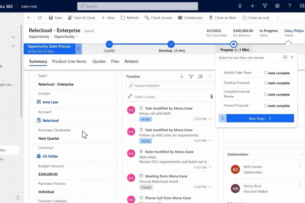Refresh the opportunity form

pos(130,18)
